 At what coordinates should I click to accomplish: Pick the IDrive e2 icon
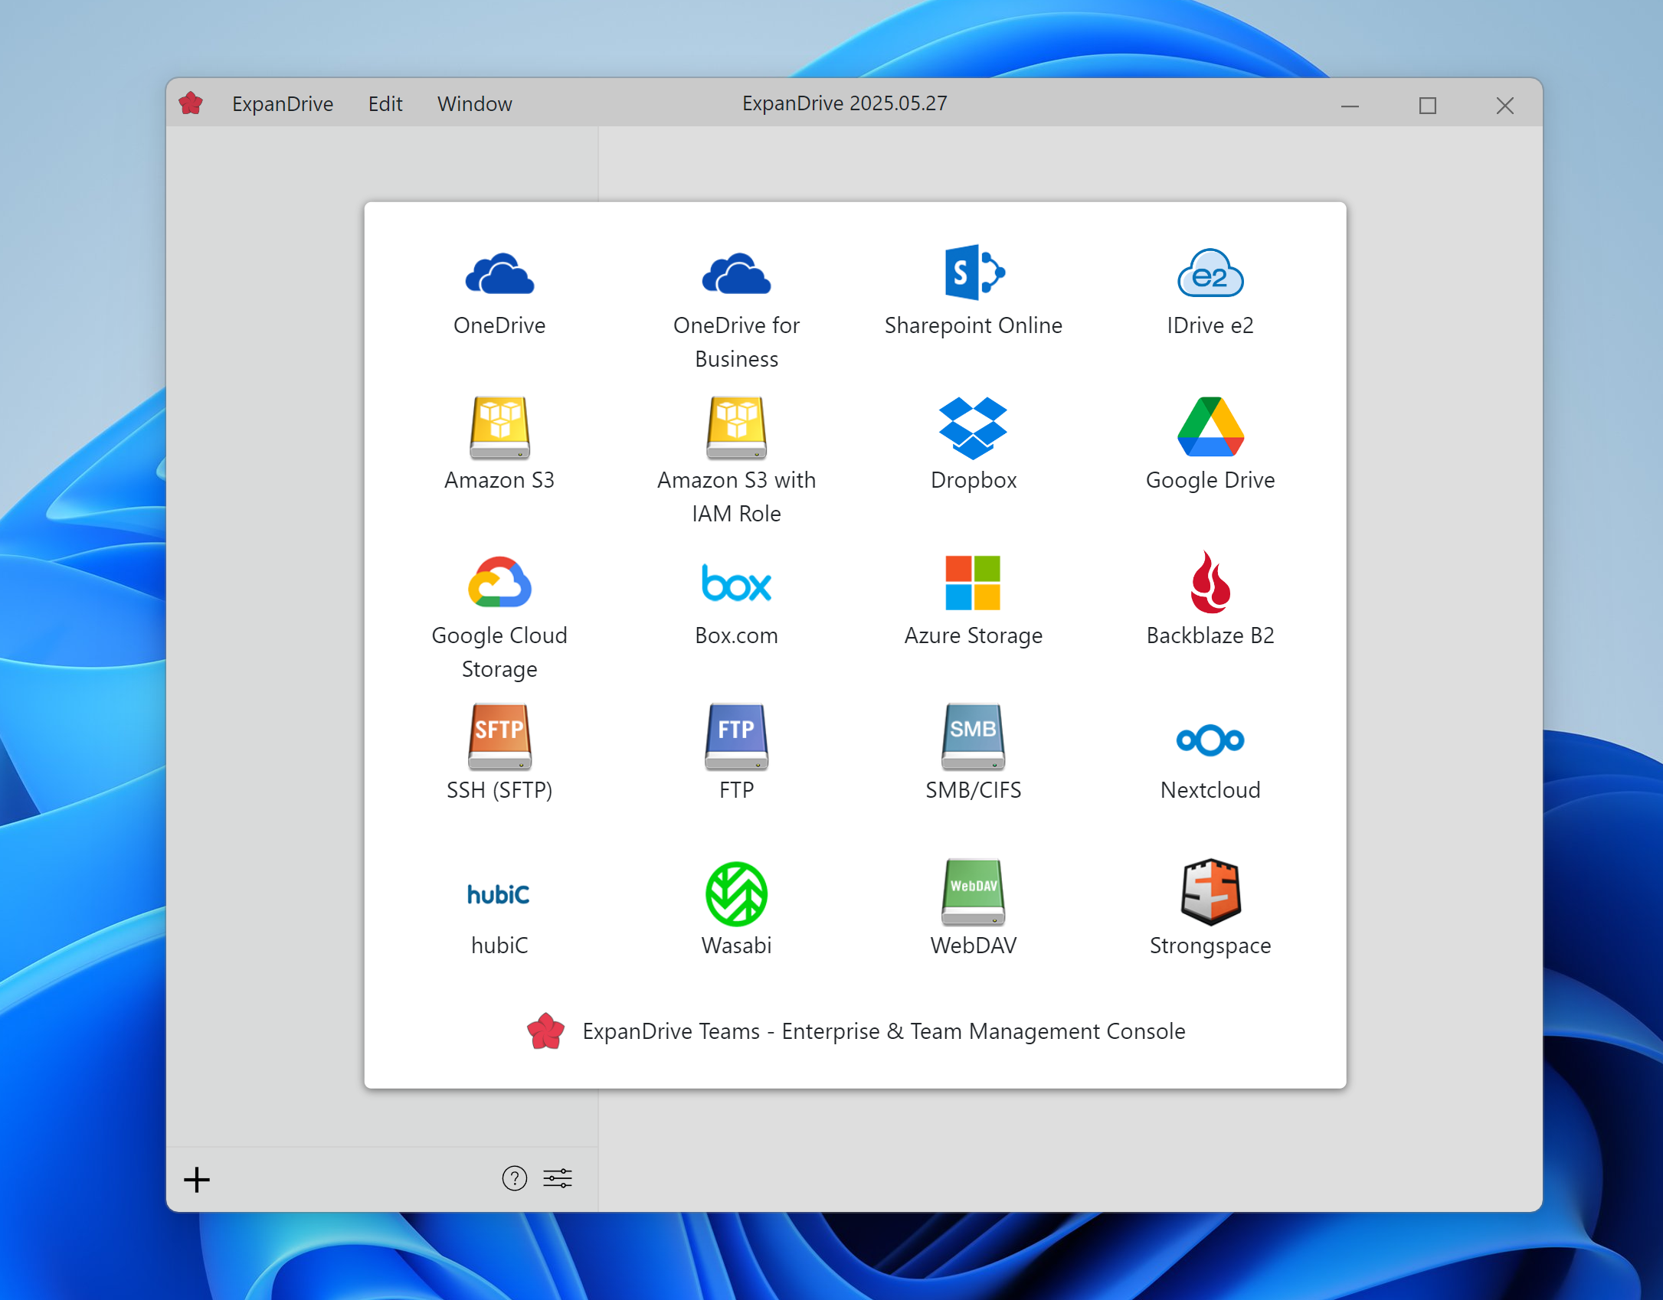tap(1210, 273)
